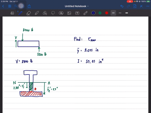Select the Highlighter tool
151x113 pixels.
point(37,13)
